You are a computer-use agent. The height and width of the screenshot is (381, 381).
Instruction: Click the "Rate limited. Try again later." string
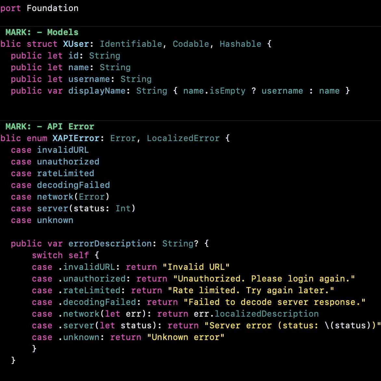pos(251,290)
